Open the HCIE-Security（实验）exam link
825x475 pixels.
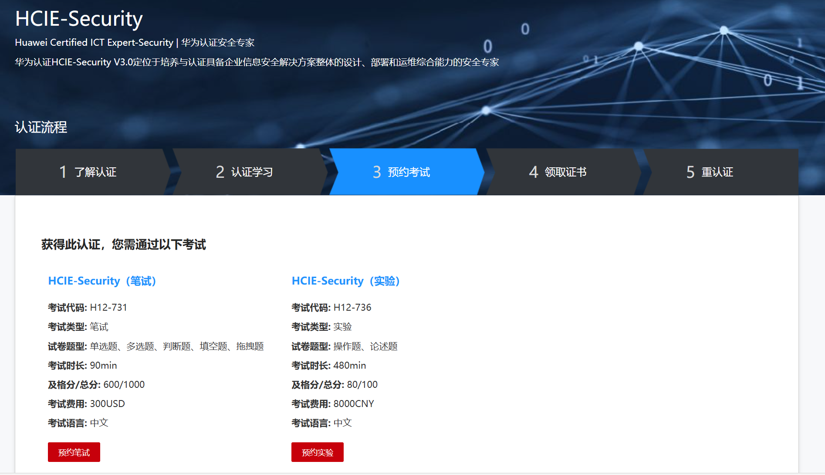(x=346, y=281)
